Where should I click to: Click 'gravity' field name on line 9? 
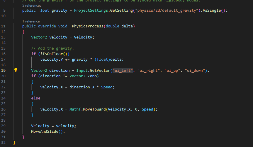pyautogui.click(x=60, y=10)
